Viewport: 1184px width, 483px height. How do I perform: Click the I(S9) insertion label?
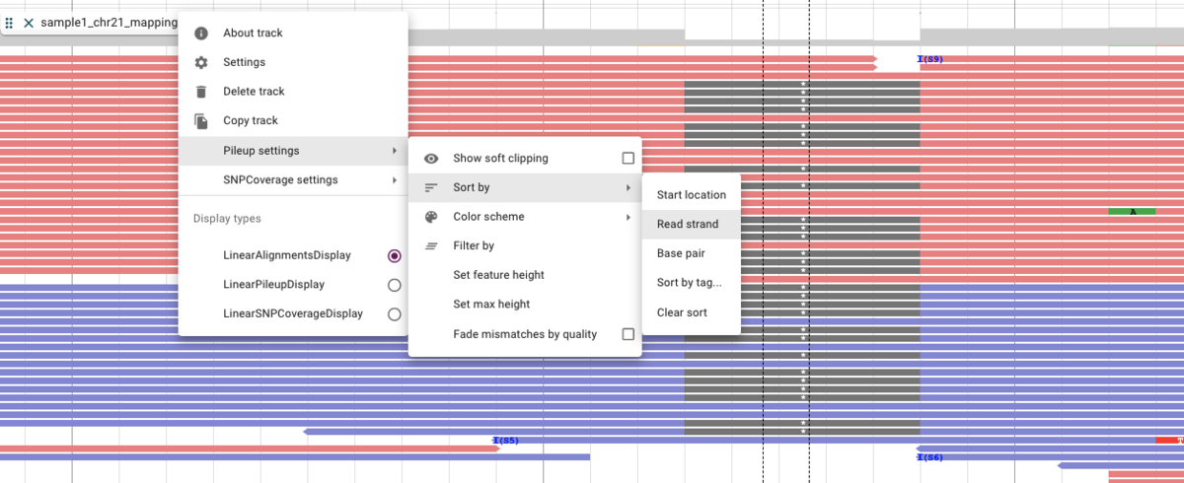930,59
